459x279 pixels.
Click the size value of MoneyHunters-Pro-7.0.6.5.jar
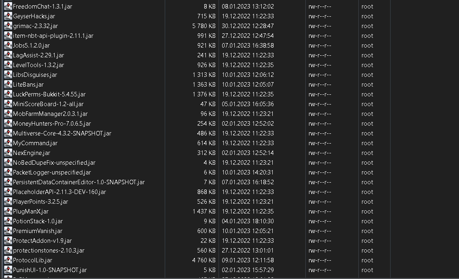tap(208, 123)
